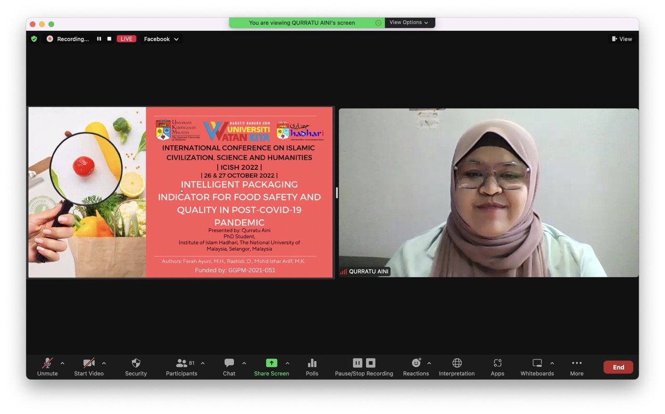Viewport: 665px width, 414px height.
Task: Open the Security shield options
Action: pos(136,367)
